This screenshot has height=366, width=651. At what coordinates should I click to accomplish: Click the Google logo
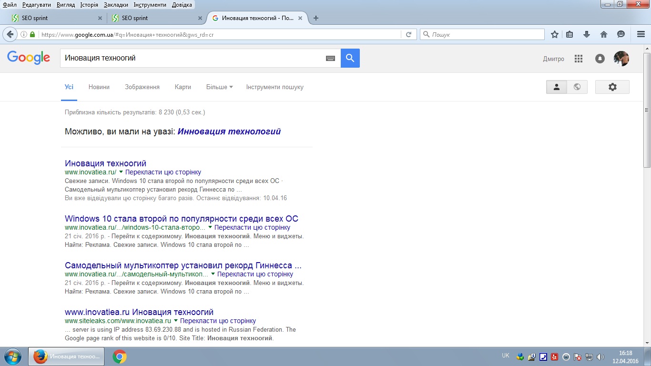(29, 58)
